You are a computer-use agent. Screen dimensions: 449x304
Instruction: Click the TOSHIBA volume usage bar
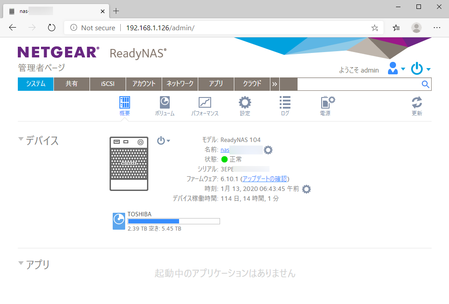174,221
